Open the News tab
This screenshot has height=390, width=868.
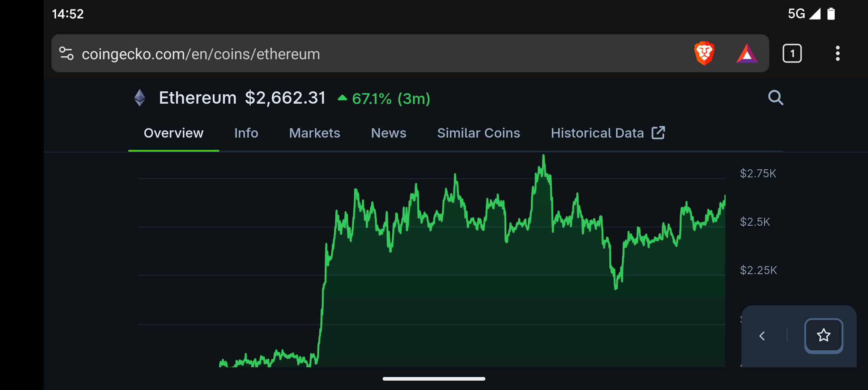click(x=389, y=133)
